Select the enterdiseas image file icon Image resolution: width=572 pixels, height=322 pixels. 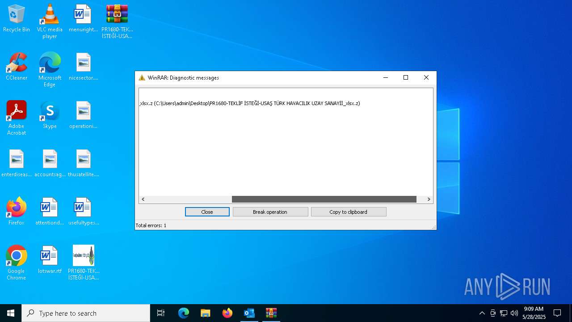[17, 164]
